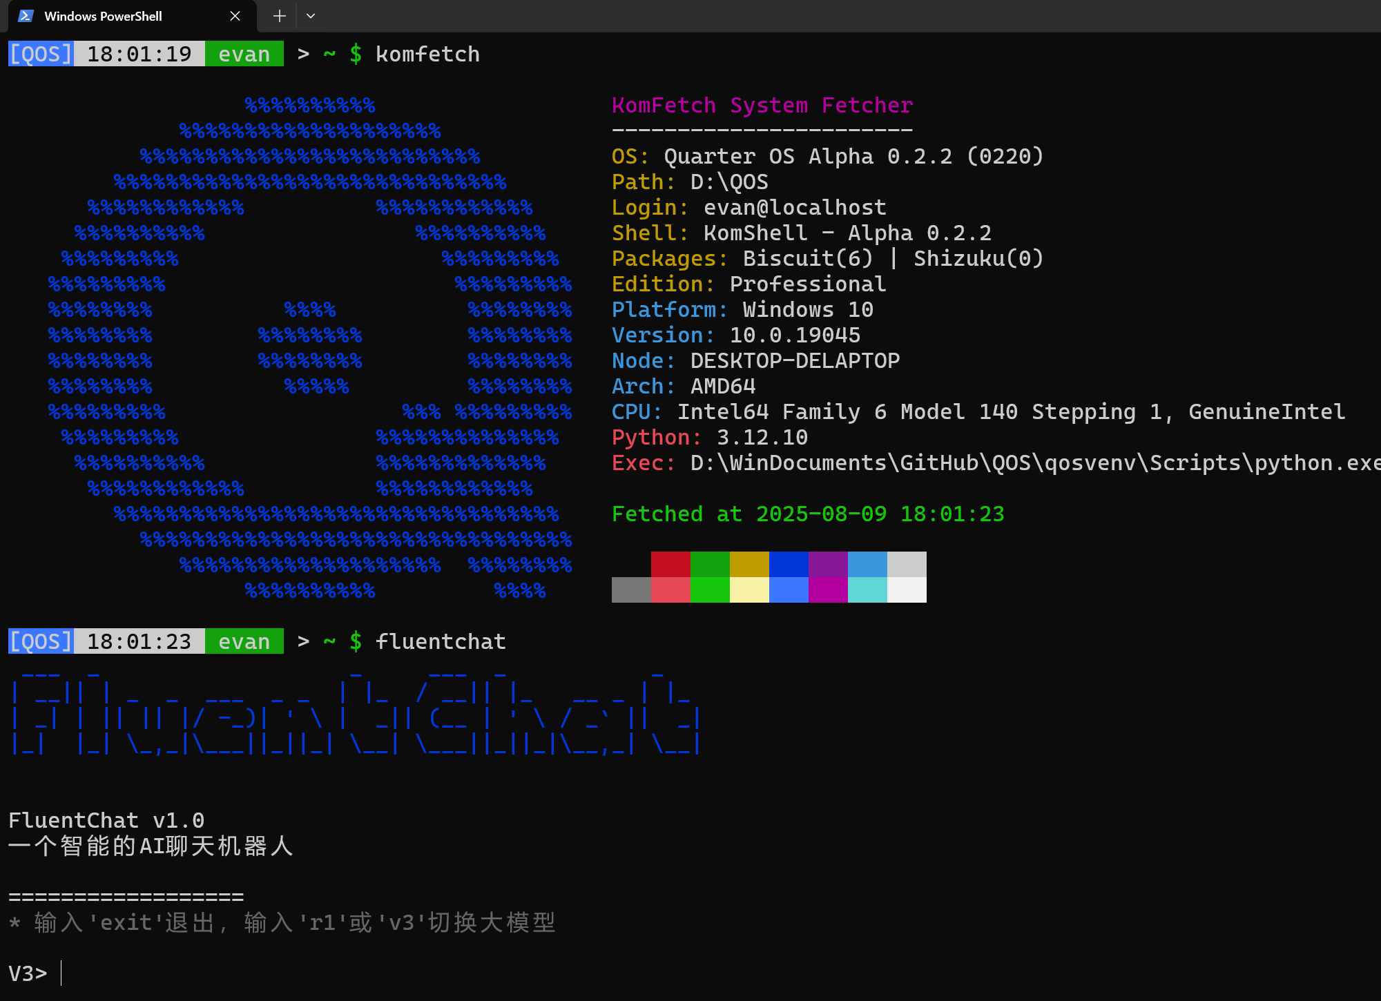The height and width of the screenshot is (1001, 1381).
Task: Click the Arch value 'AMD64'
Action: 723,386
